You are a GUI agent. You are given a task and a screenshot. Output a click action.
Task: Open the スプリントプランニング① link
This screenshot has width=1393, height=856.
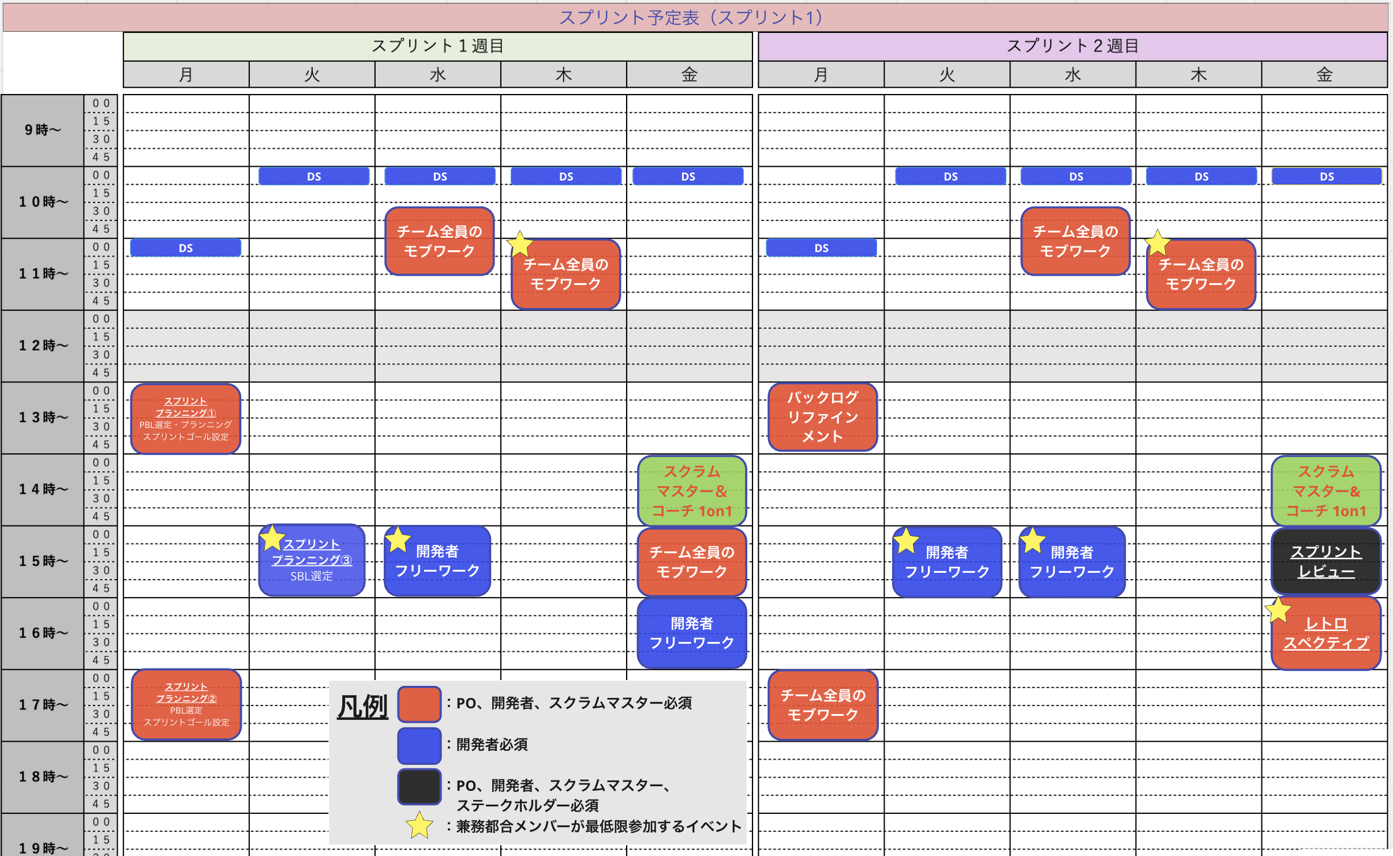[x=186, y=407]
